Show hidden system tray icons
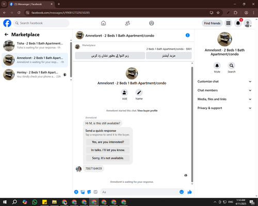The width and height of the screenshot is (258, 206). tap(215, 202)
